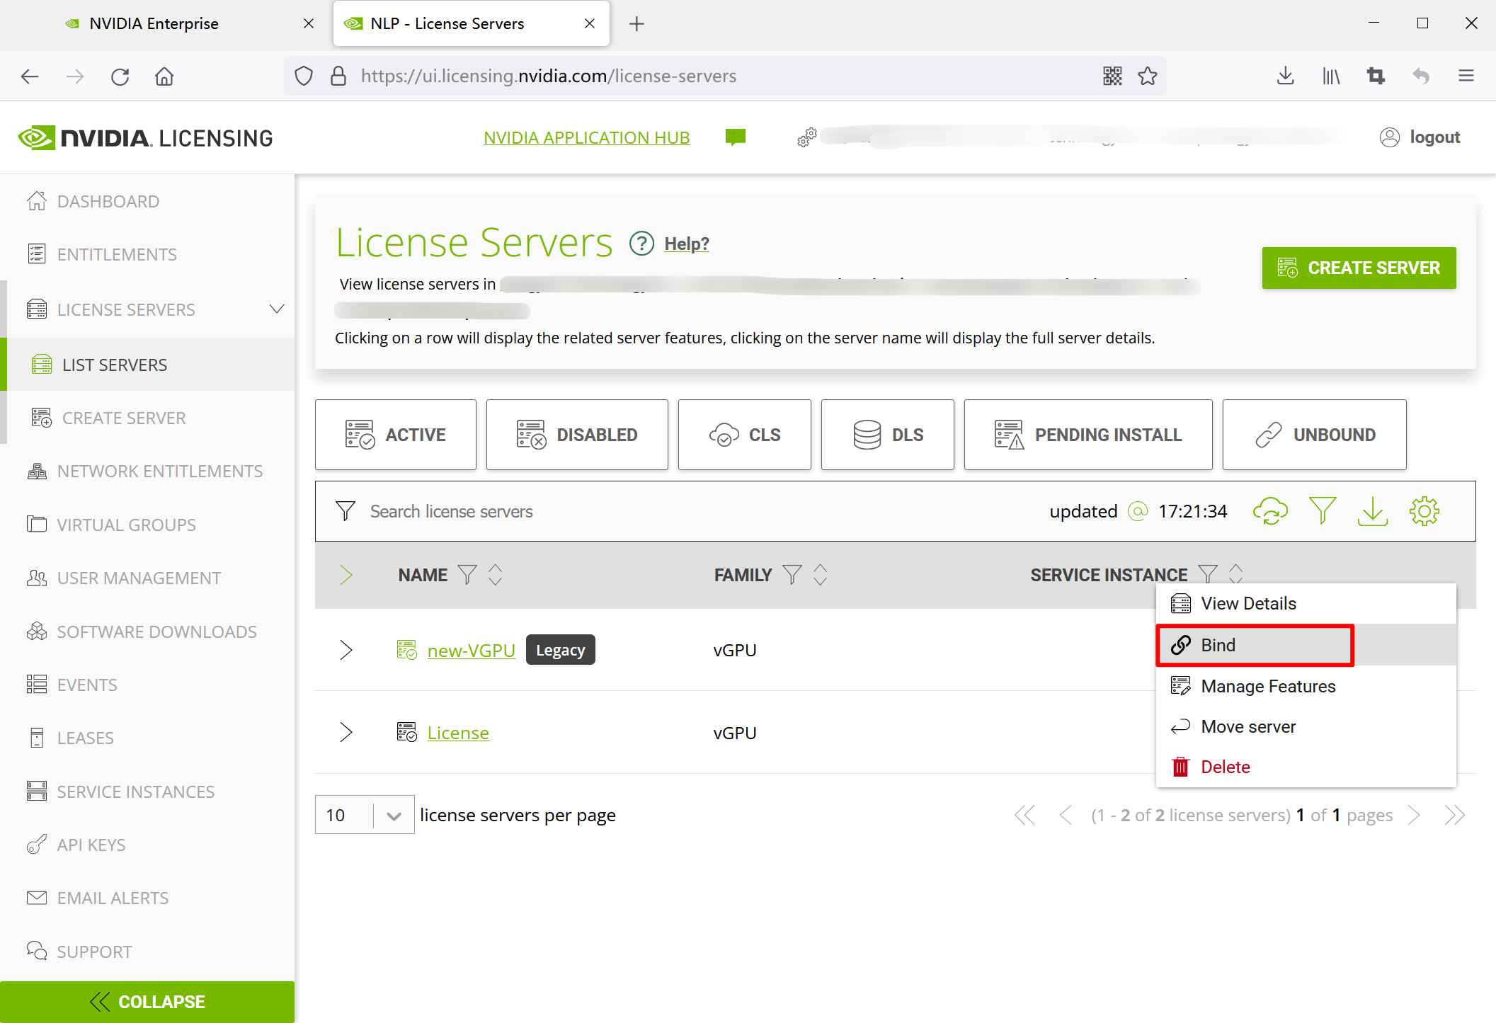Toggle the DISABLED filter button

[577, 435]
